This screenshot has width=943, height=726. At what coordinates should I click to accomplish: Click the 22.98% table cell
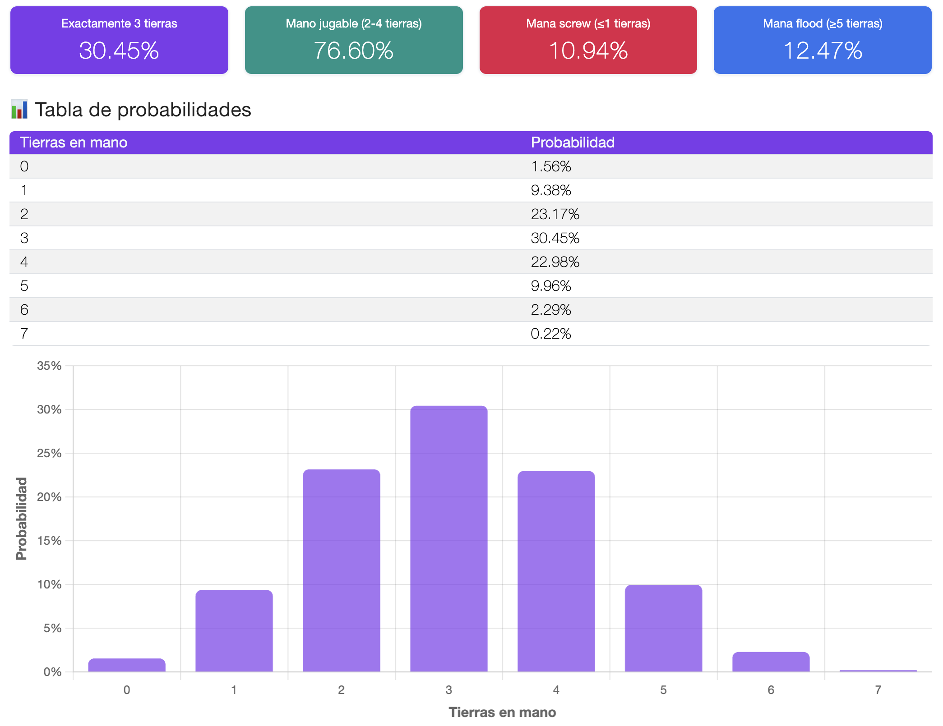click(555, 262)
